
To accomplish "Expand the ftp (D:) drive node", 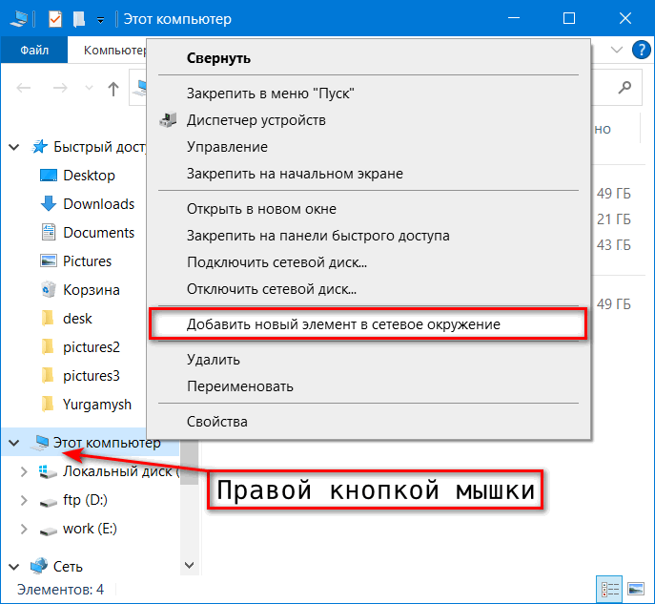I will pos(25,500).
